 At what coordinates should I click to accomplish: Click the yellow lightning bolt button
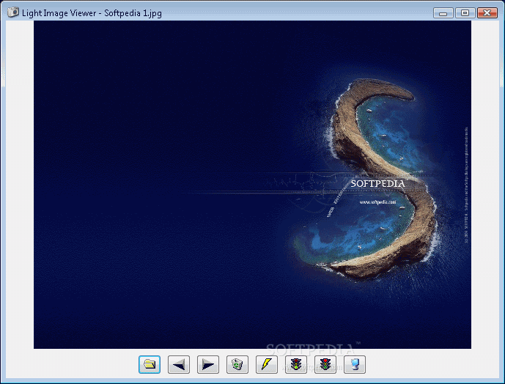coord(267,364)
